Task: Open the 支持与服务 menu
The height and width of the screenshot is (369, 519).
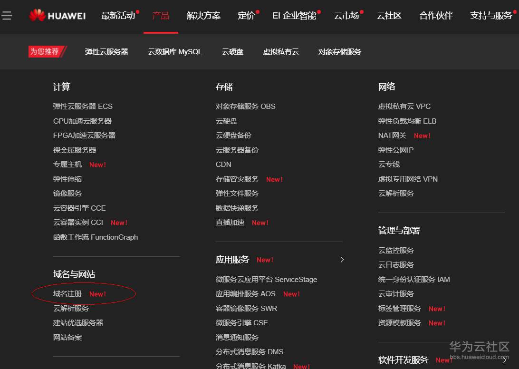Action: point(491,16)
